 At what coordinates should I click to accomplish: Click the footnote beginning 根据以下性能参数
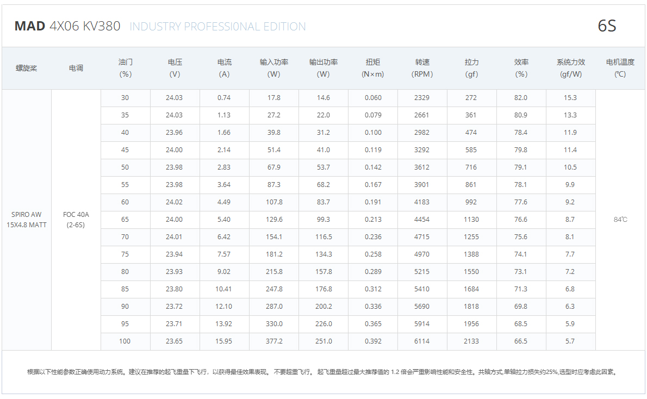(x=323, y=372)
